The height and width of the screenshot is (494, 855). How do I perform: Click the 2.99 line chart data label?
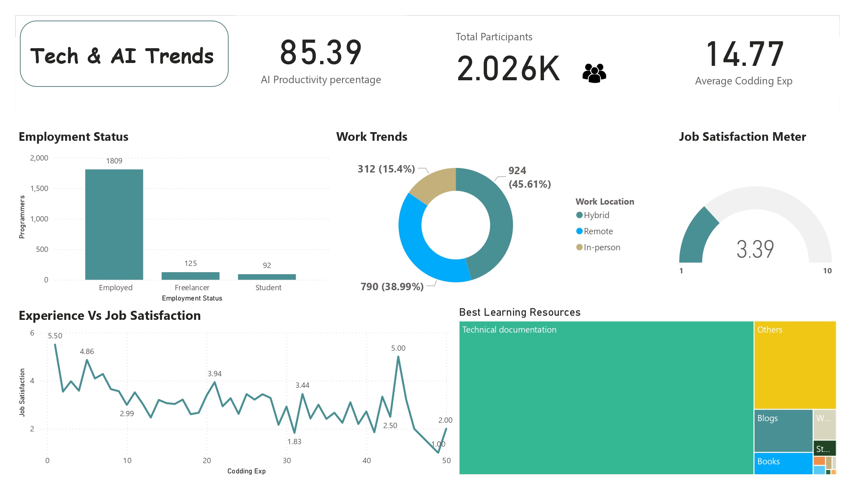(127, 414)
